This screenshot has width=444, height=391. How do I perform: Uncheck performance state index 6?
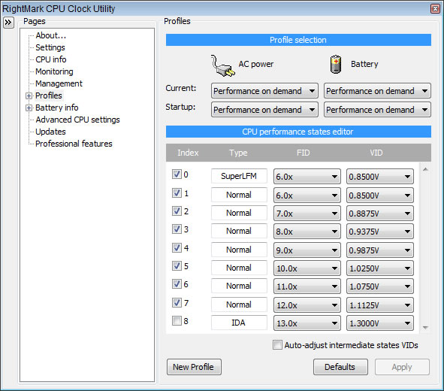click(177, 284)
